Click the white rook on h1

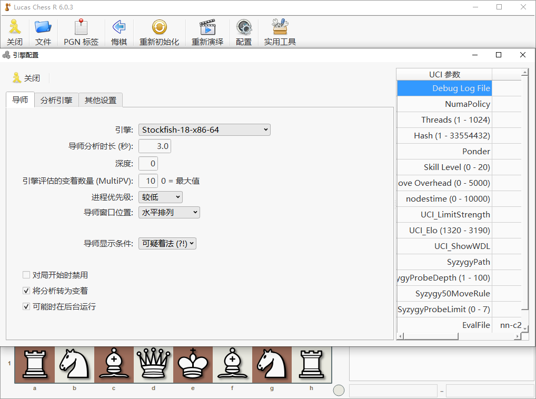pyautogui.click(x=311, y=364)
